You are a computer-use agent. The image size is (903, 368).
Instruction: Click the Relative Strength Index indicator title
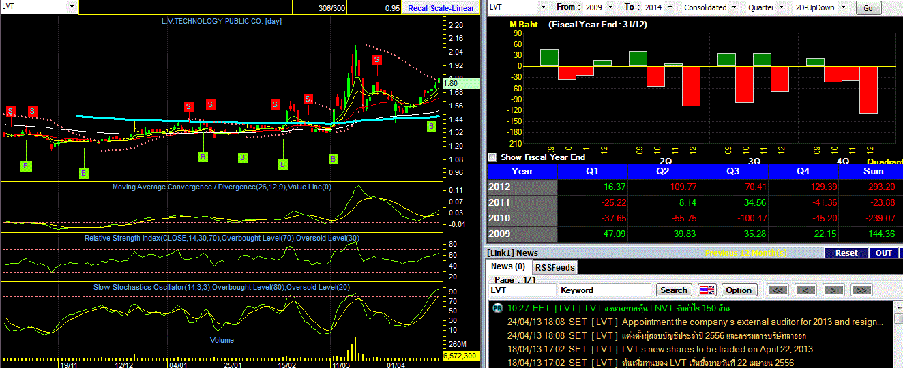pos(222,238)
